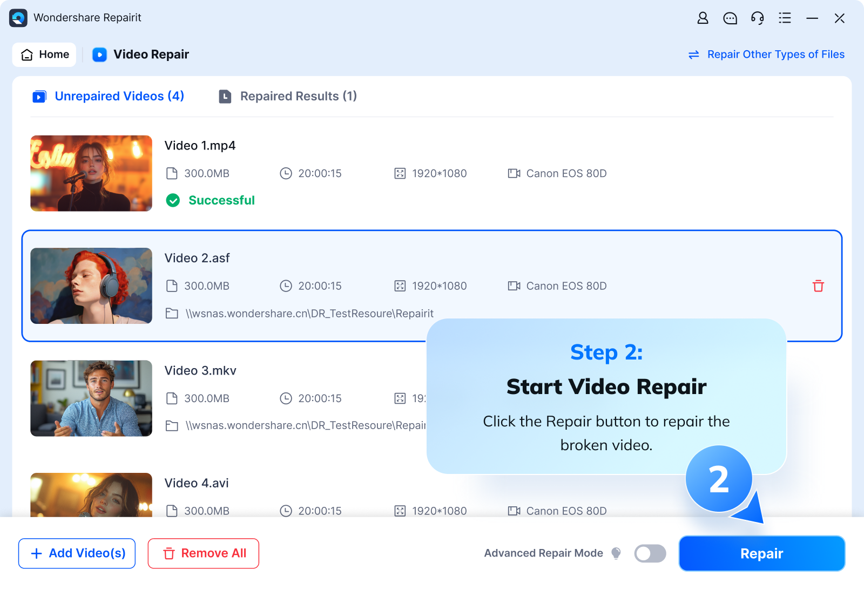864x590 pixels.
Task: Click the Successful status text
Action: click(221, 200)
